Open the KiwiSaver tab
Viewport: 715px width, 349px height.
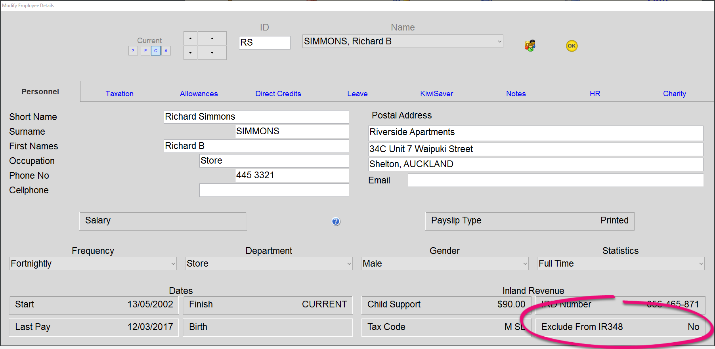click(x=437, y=93)
